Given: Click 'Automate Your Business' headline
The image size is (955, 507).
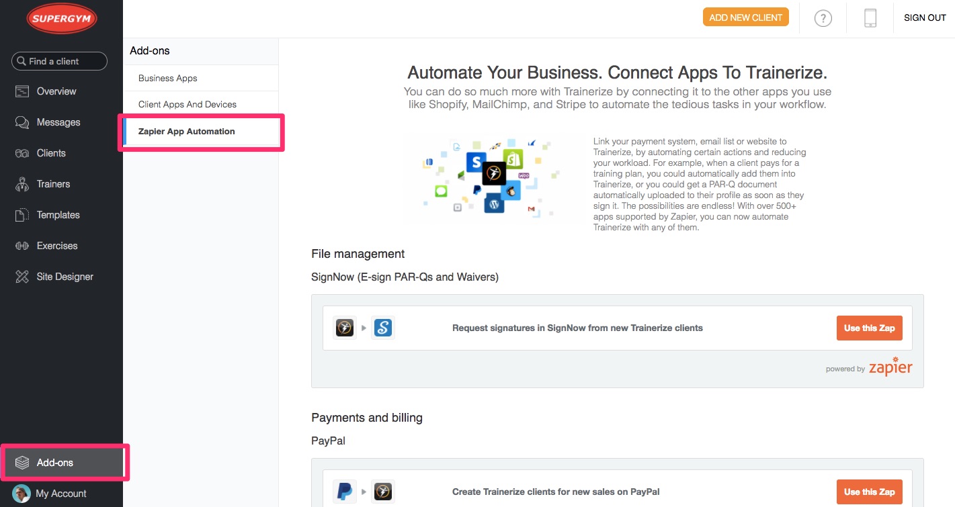Looking at the screenshot, I should coord(618,73).
